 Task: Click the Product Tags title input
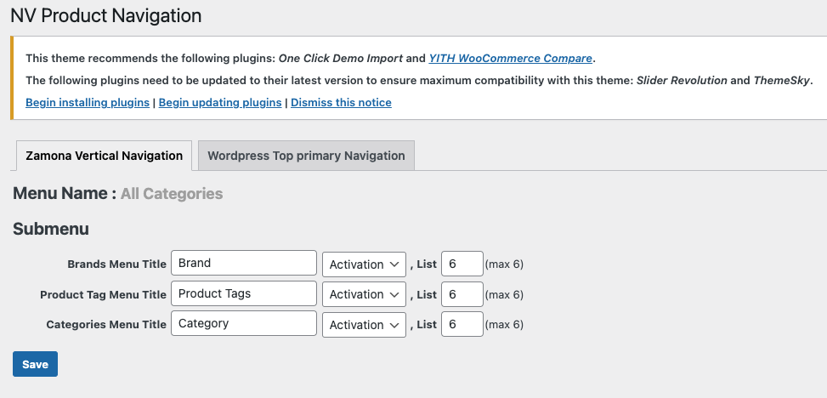tap(243, 294)
